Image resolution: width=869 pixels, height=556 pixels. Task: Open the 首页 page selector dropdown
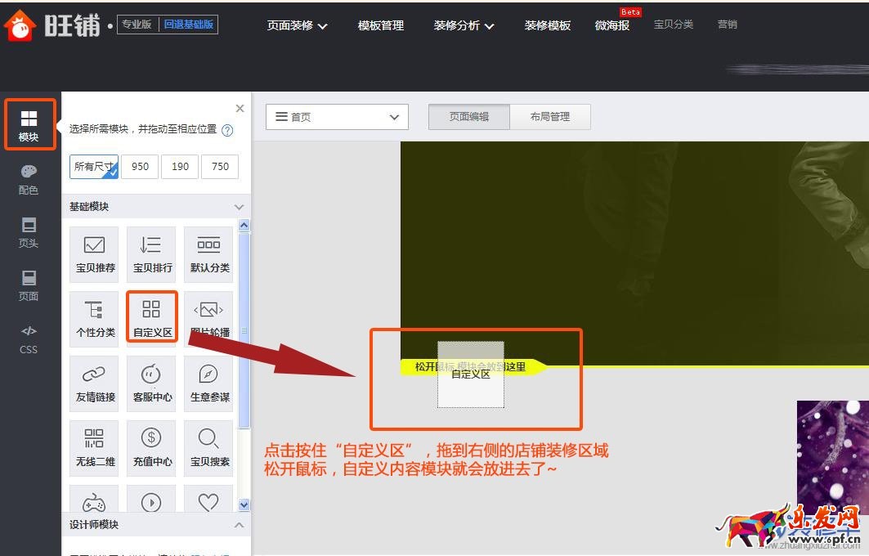tap(336, 116)
